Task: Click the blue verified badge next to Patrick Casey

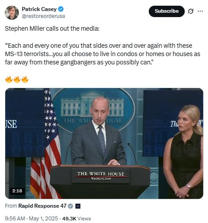Action: click(x=61, y=9)
